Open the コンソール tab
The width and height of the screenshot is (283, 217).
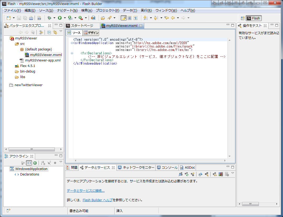167,168
